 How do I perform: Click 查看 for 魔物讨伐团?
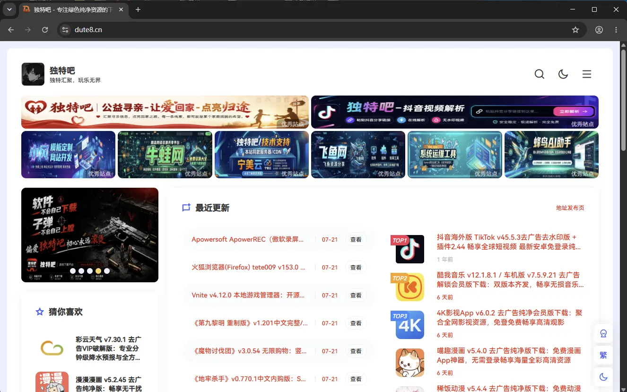coord(356,351)
